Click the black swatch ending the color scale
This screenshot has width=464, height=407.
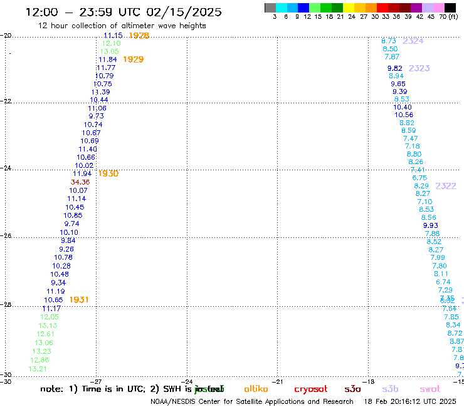[x=450, y=8]
